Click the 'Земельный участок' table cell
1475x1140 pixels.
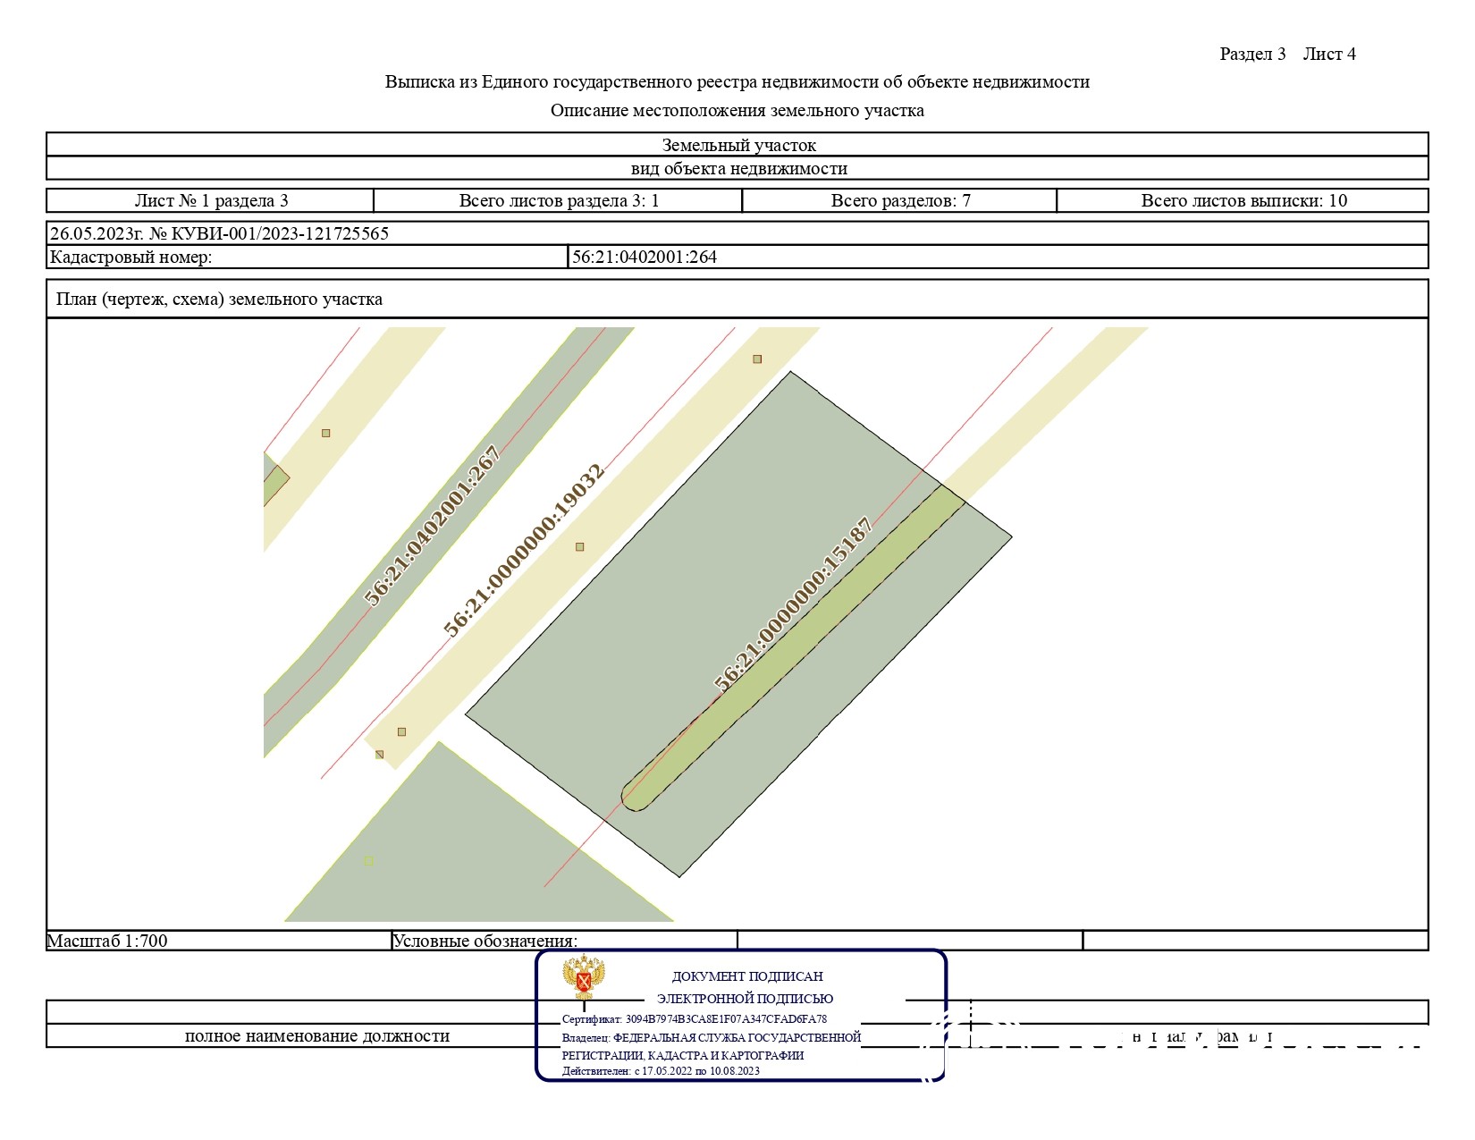click(x=737, y=144)
